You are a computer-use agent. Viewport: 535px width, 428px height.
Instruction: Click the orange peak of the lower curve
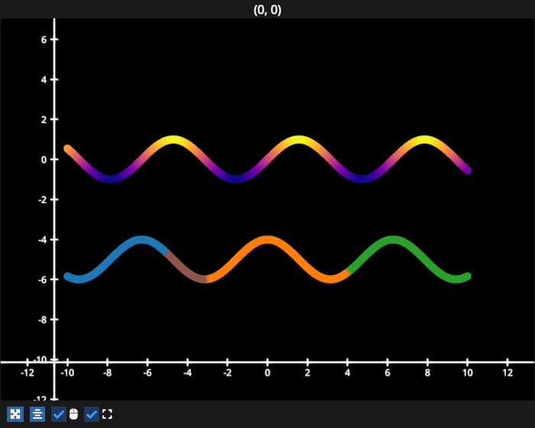[x=267, y=241]
